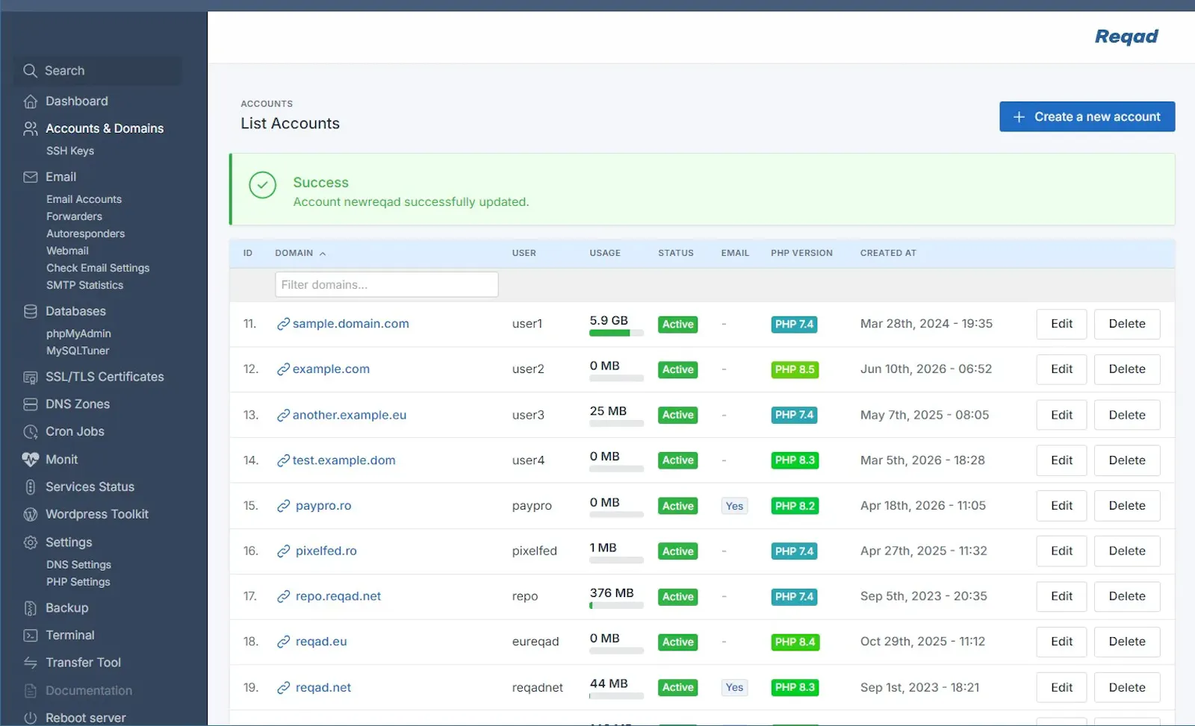The image size is (1195, 726).
Task: Open pixelfed.ro domain link
Action: 326,551
